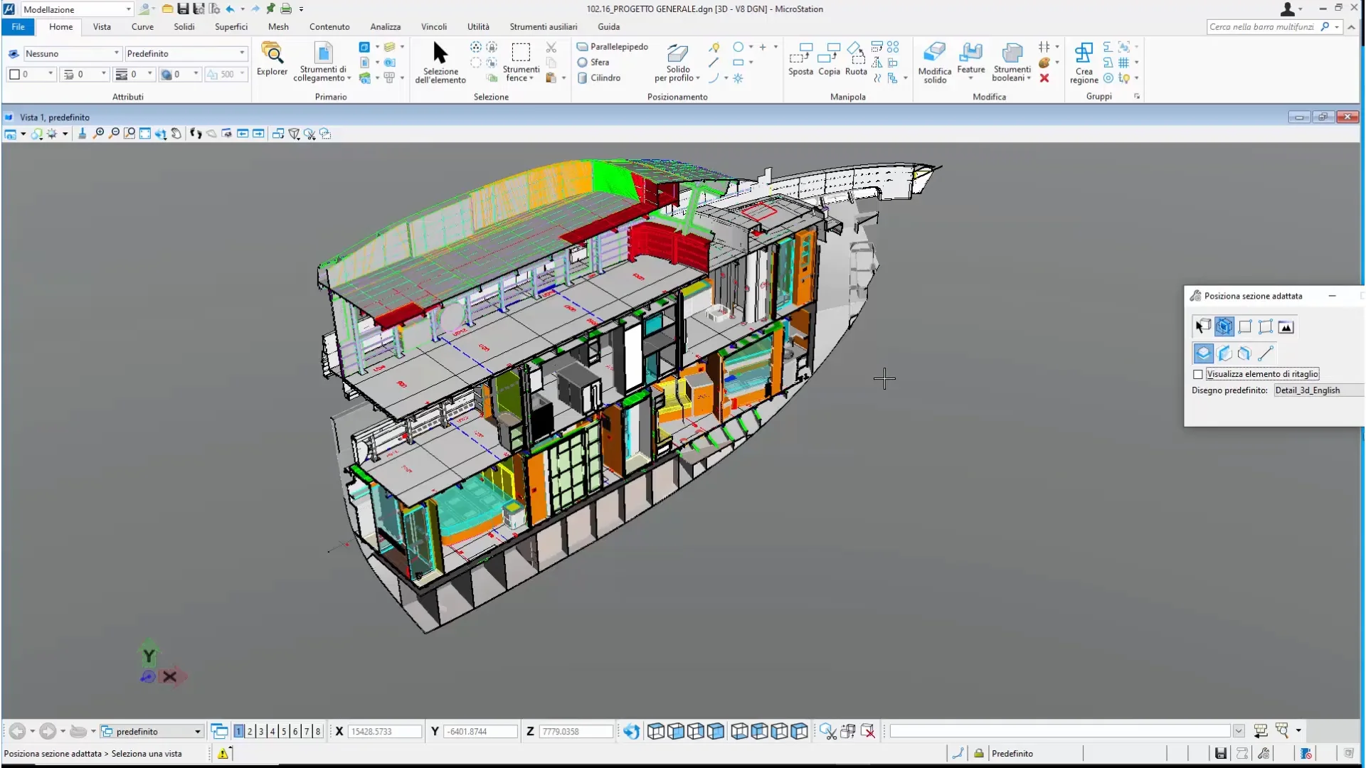Open Disegno predefinito Detail_3d_English dropdown
Viewport: 1366px width, 768px height.
coord(1316,390)
